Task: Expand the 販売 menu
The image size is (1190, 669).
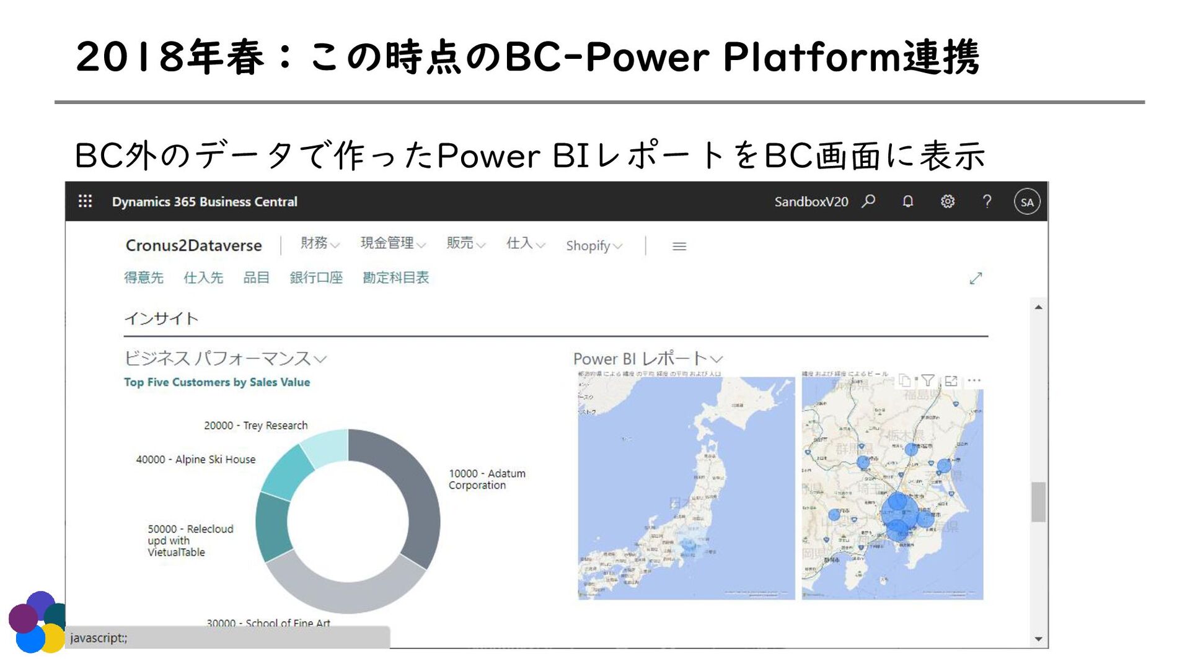Action: pyautogui.click(x=466, y=243)
